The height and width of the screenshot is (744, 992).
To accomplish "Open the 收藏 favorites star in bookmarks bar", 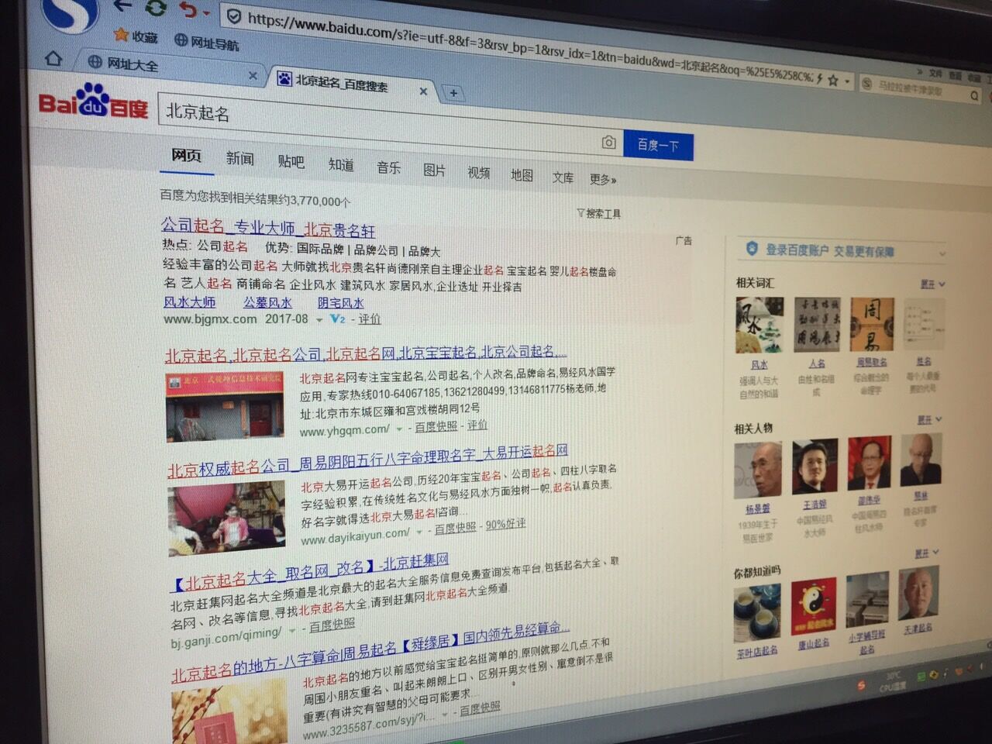I will [136, 36].
